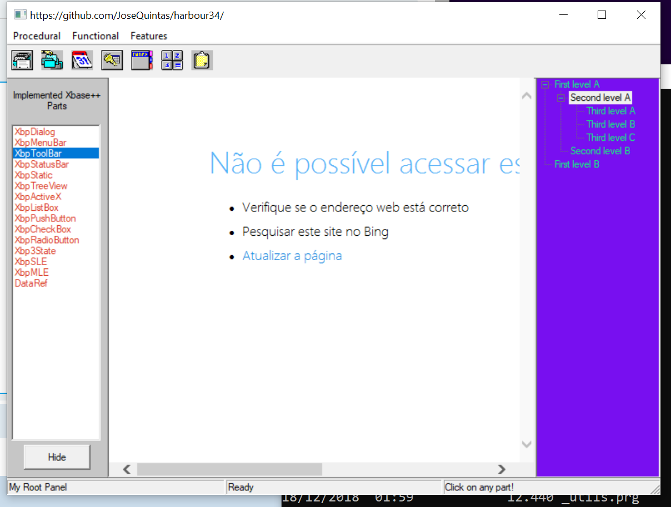
Task: Select XbpStatusBar in the parts list
Action: tap(56, 164)
